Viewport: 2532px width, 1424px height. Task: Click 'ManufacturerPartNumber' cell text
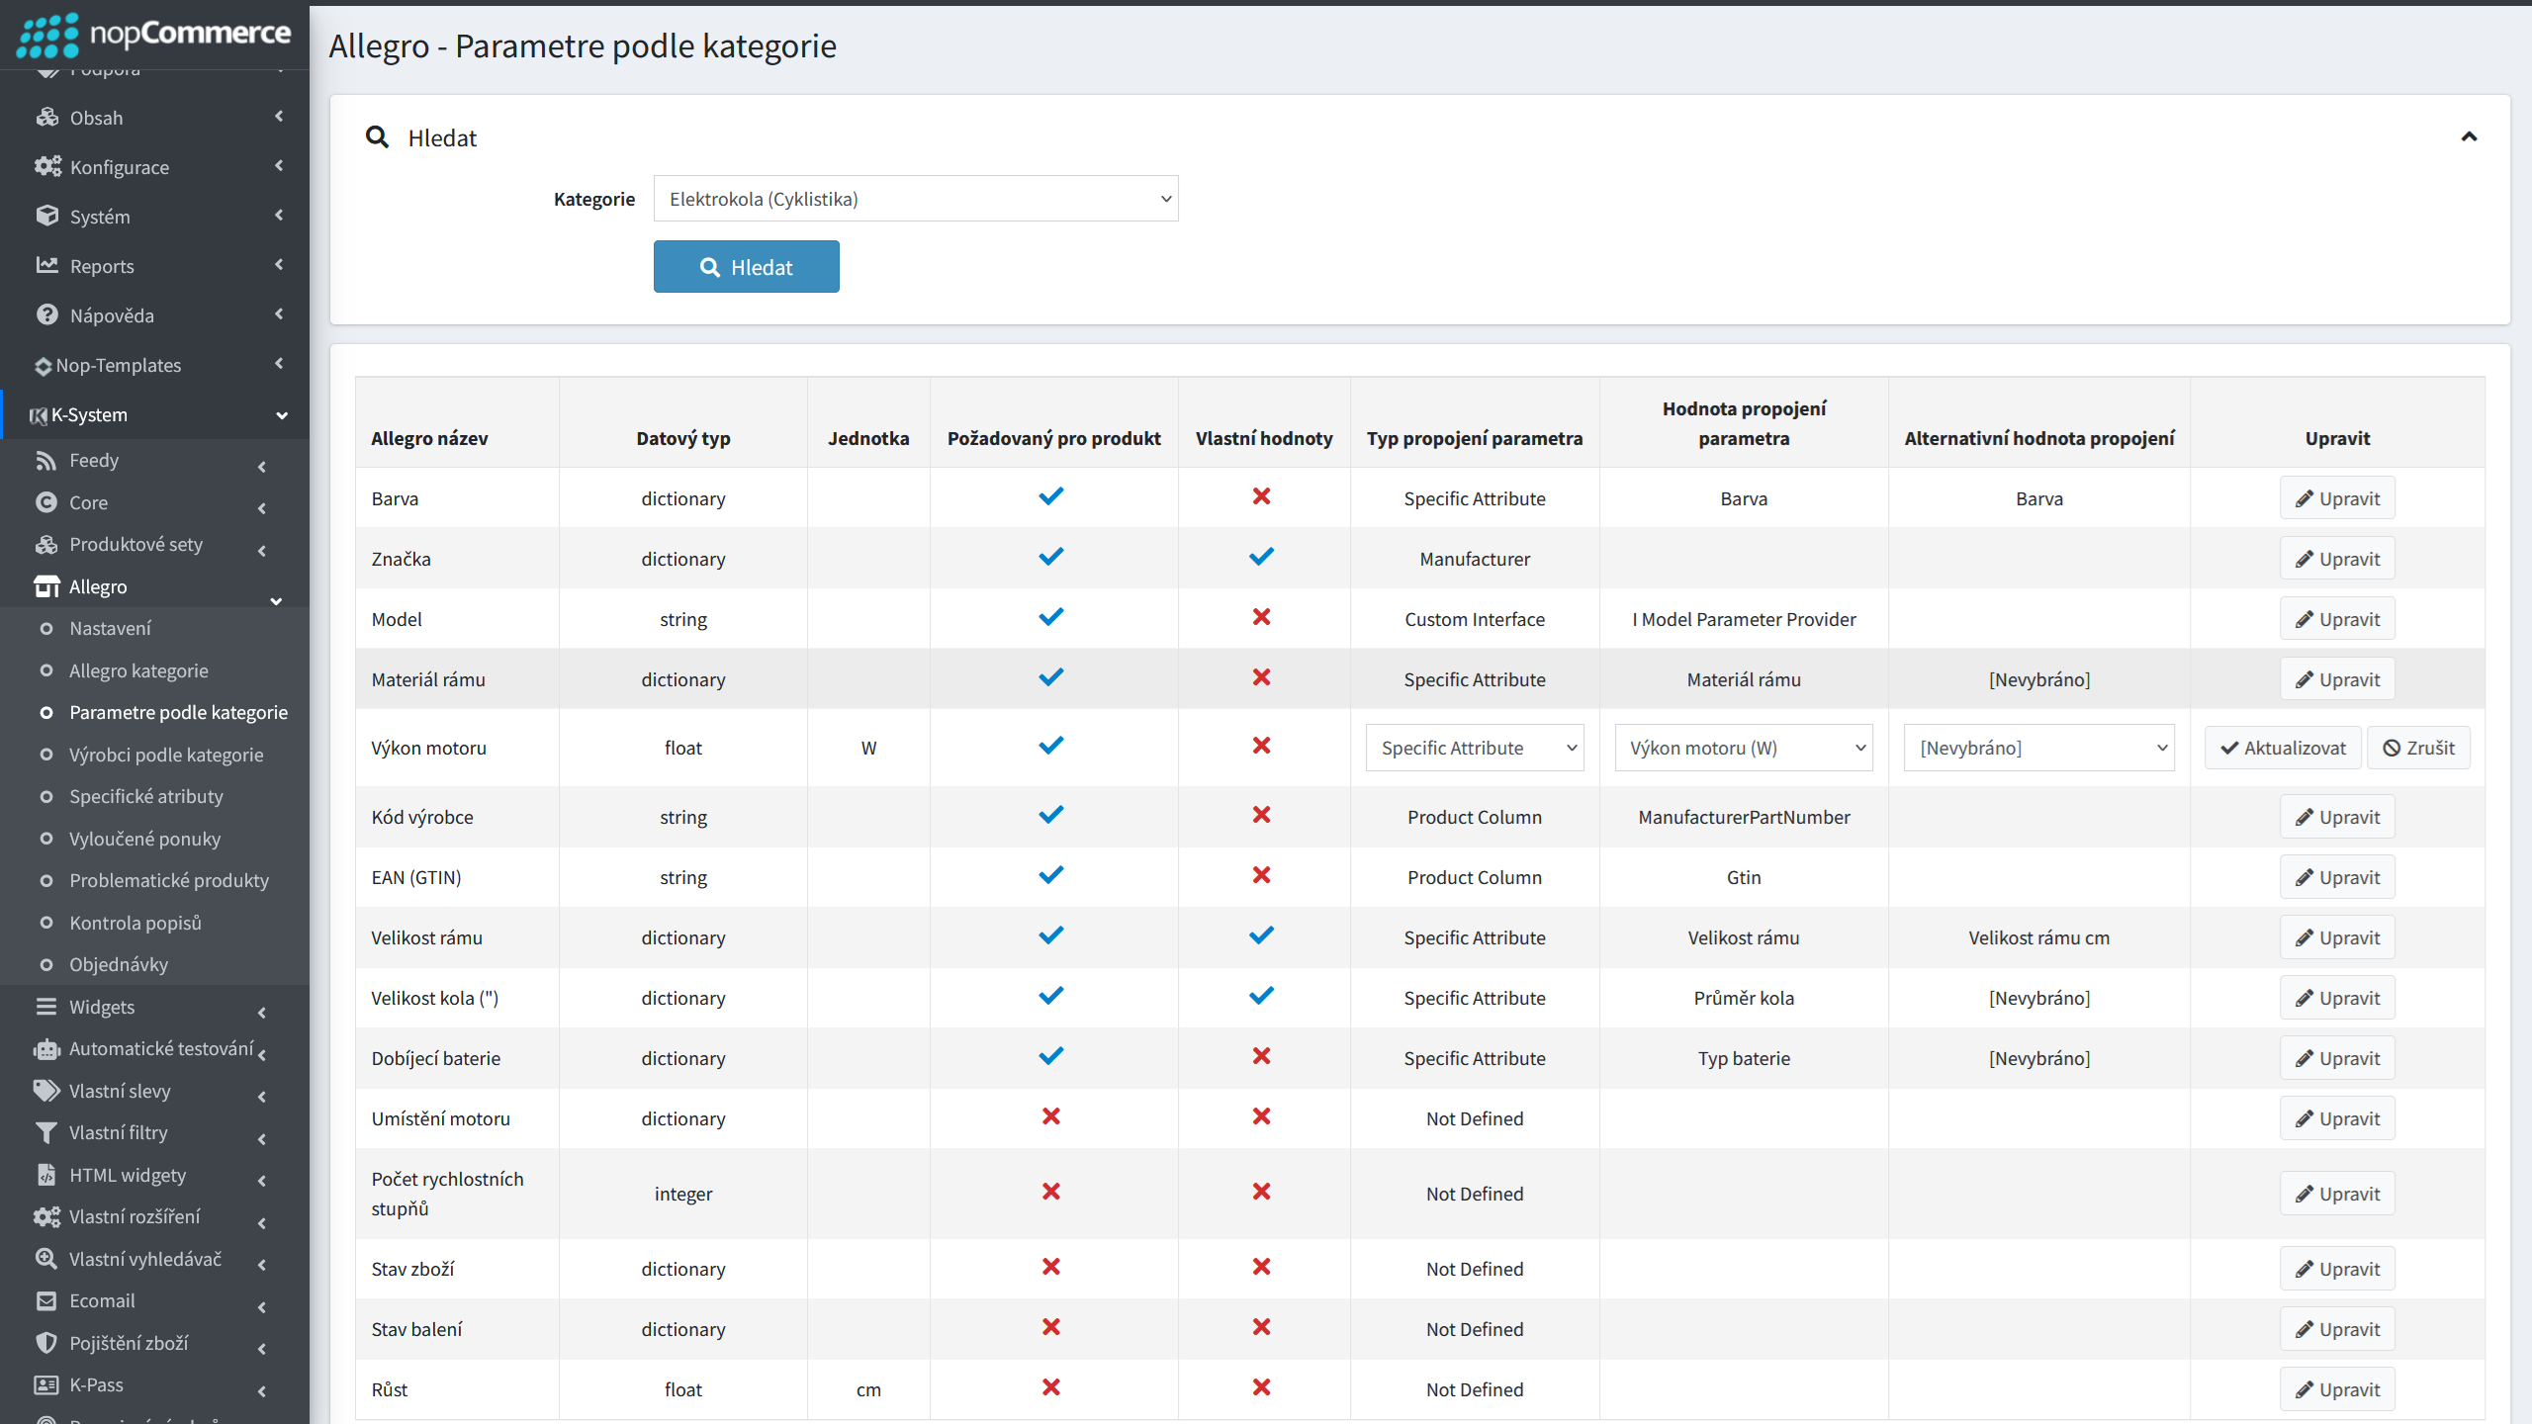pyautogui.click(x=1744, y=817)
